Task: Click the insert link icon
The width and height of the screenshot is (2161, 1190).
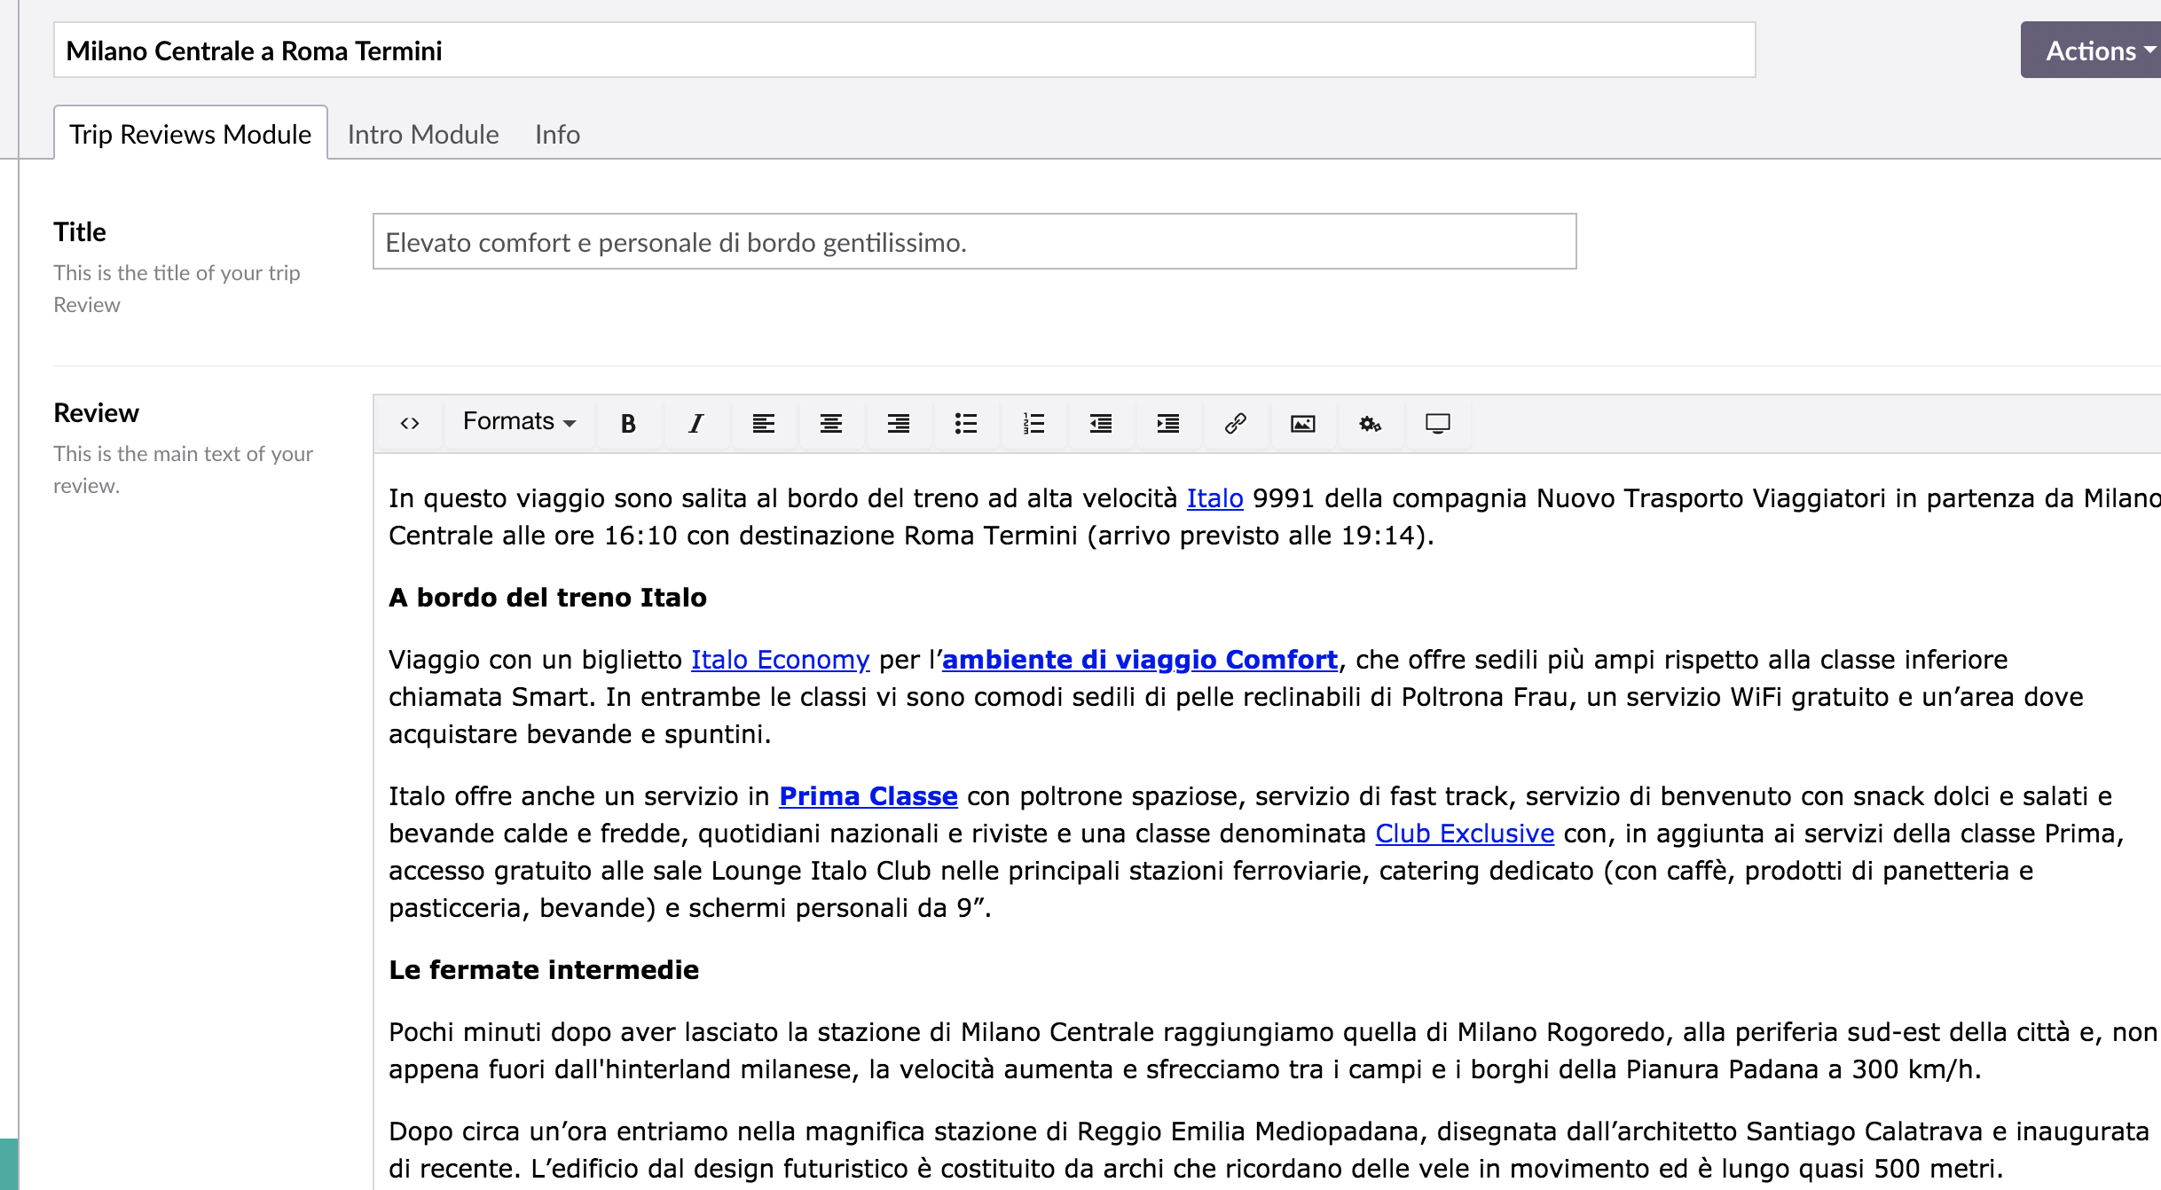Action: coord(1235,423)
